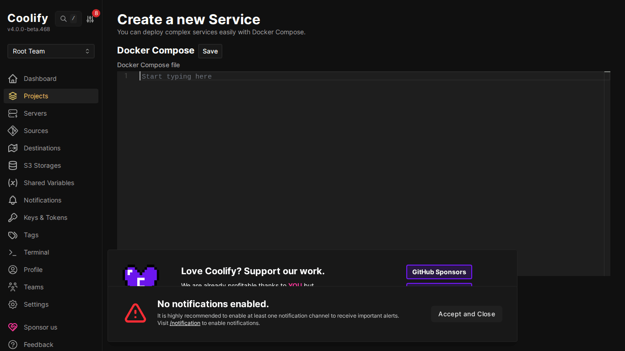Open the Sponsor us heart icon

13,327
